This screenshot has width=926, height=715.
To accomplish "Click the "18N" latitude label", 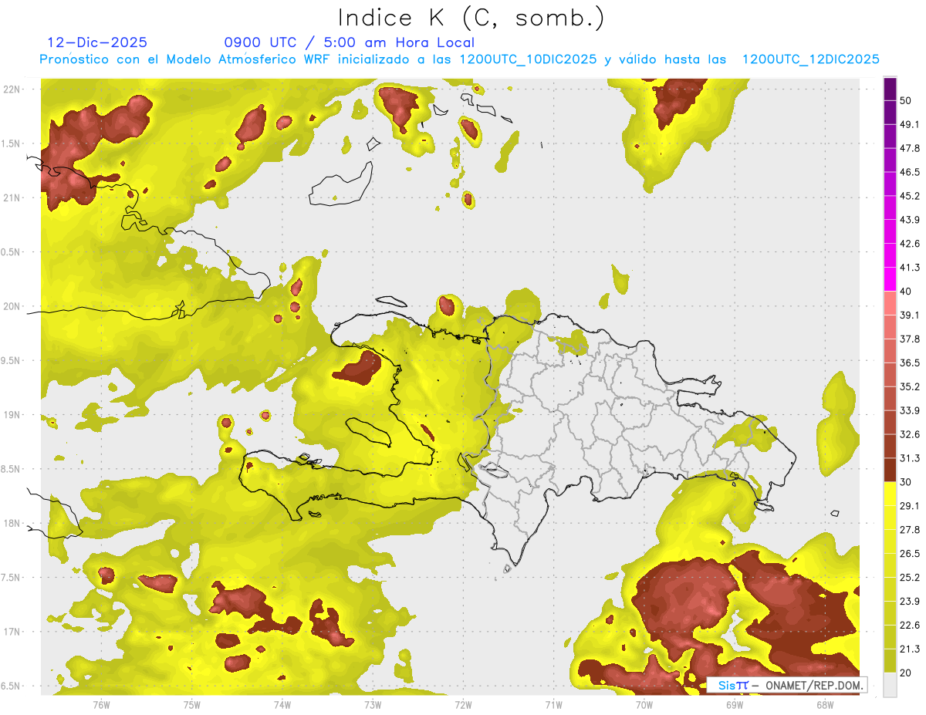I will [12, 523].
